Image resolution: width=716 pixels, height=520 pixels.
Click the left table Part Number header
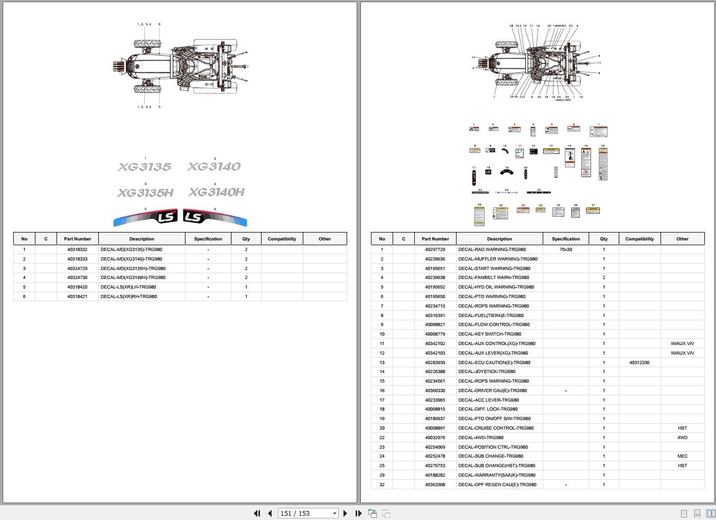coord(78,239)
